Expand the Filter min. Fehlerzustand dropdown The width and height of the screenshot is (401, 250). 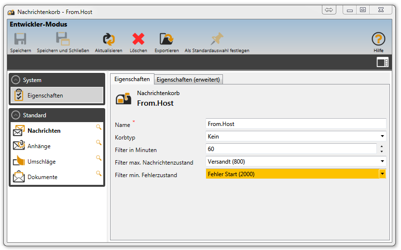[x=382, y=174]
